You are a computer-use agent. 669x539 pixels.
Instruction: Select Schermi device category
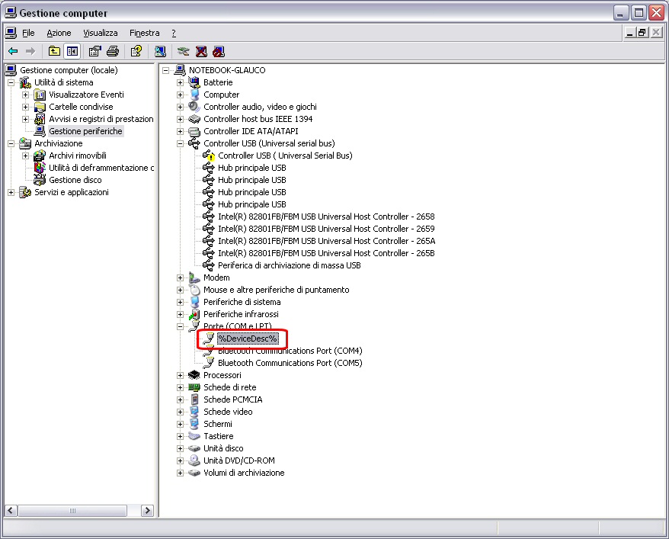click(x=218, y=424)
